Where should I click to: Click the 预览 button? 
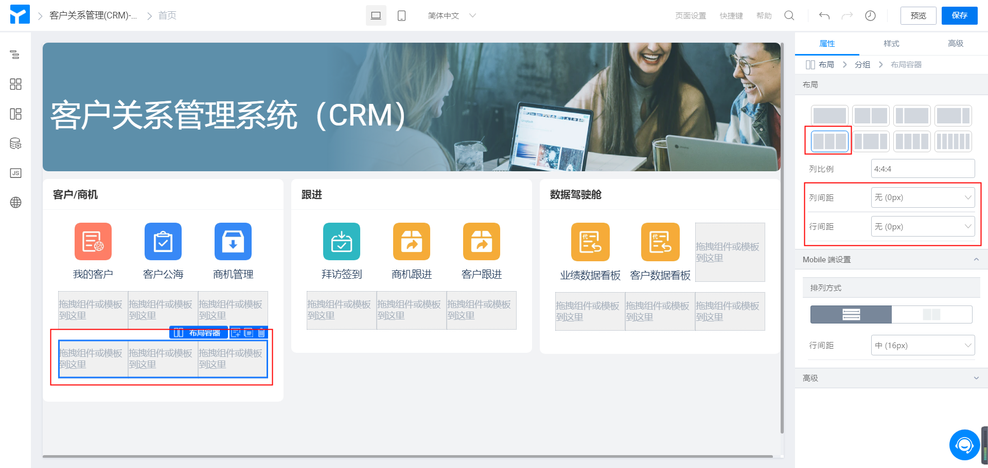point(919,15)
